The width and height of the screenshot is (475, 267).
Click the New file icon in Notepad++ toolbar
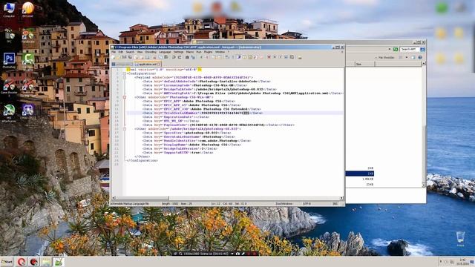pos(113,57)
